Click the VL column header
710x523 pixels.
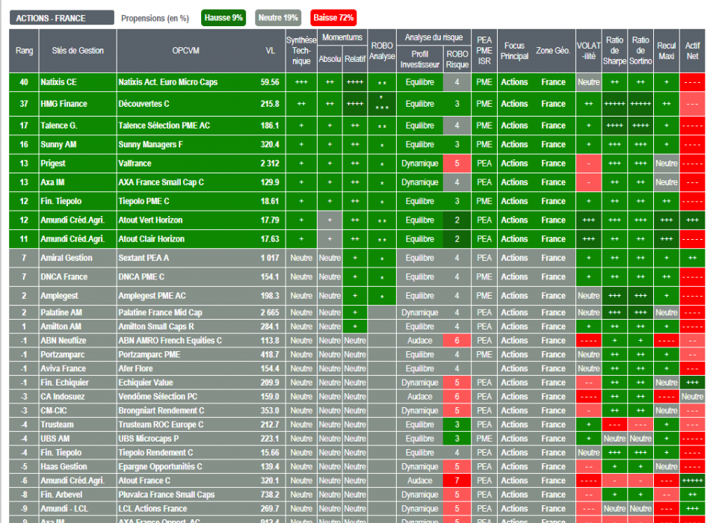tap(271, 51)
